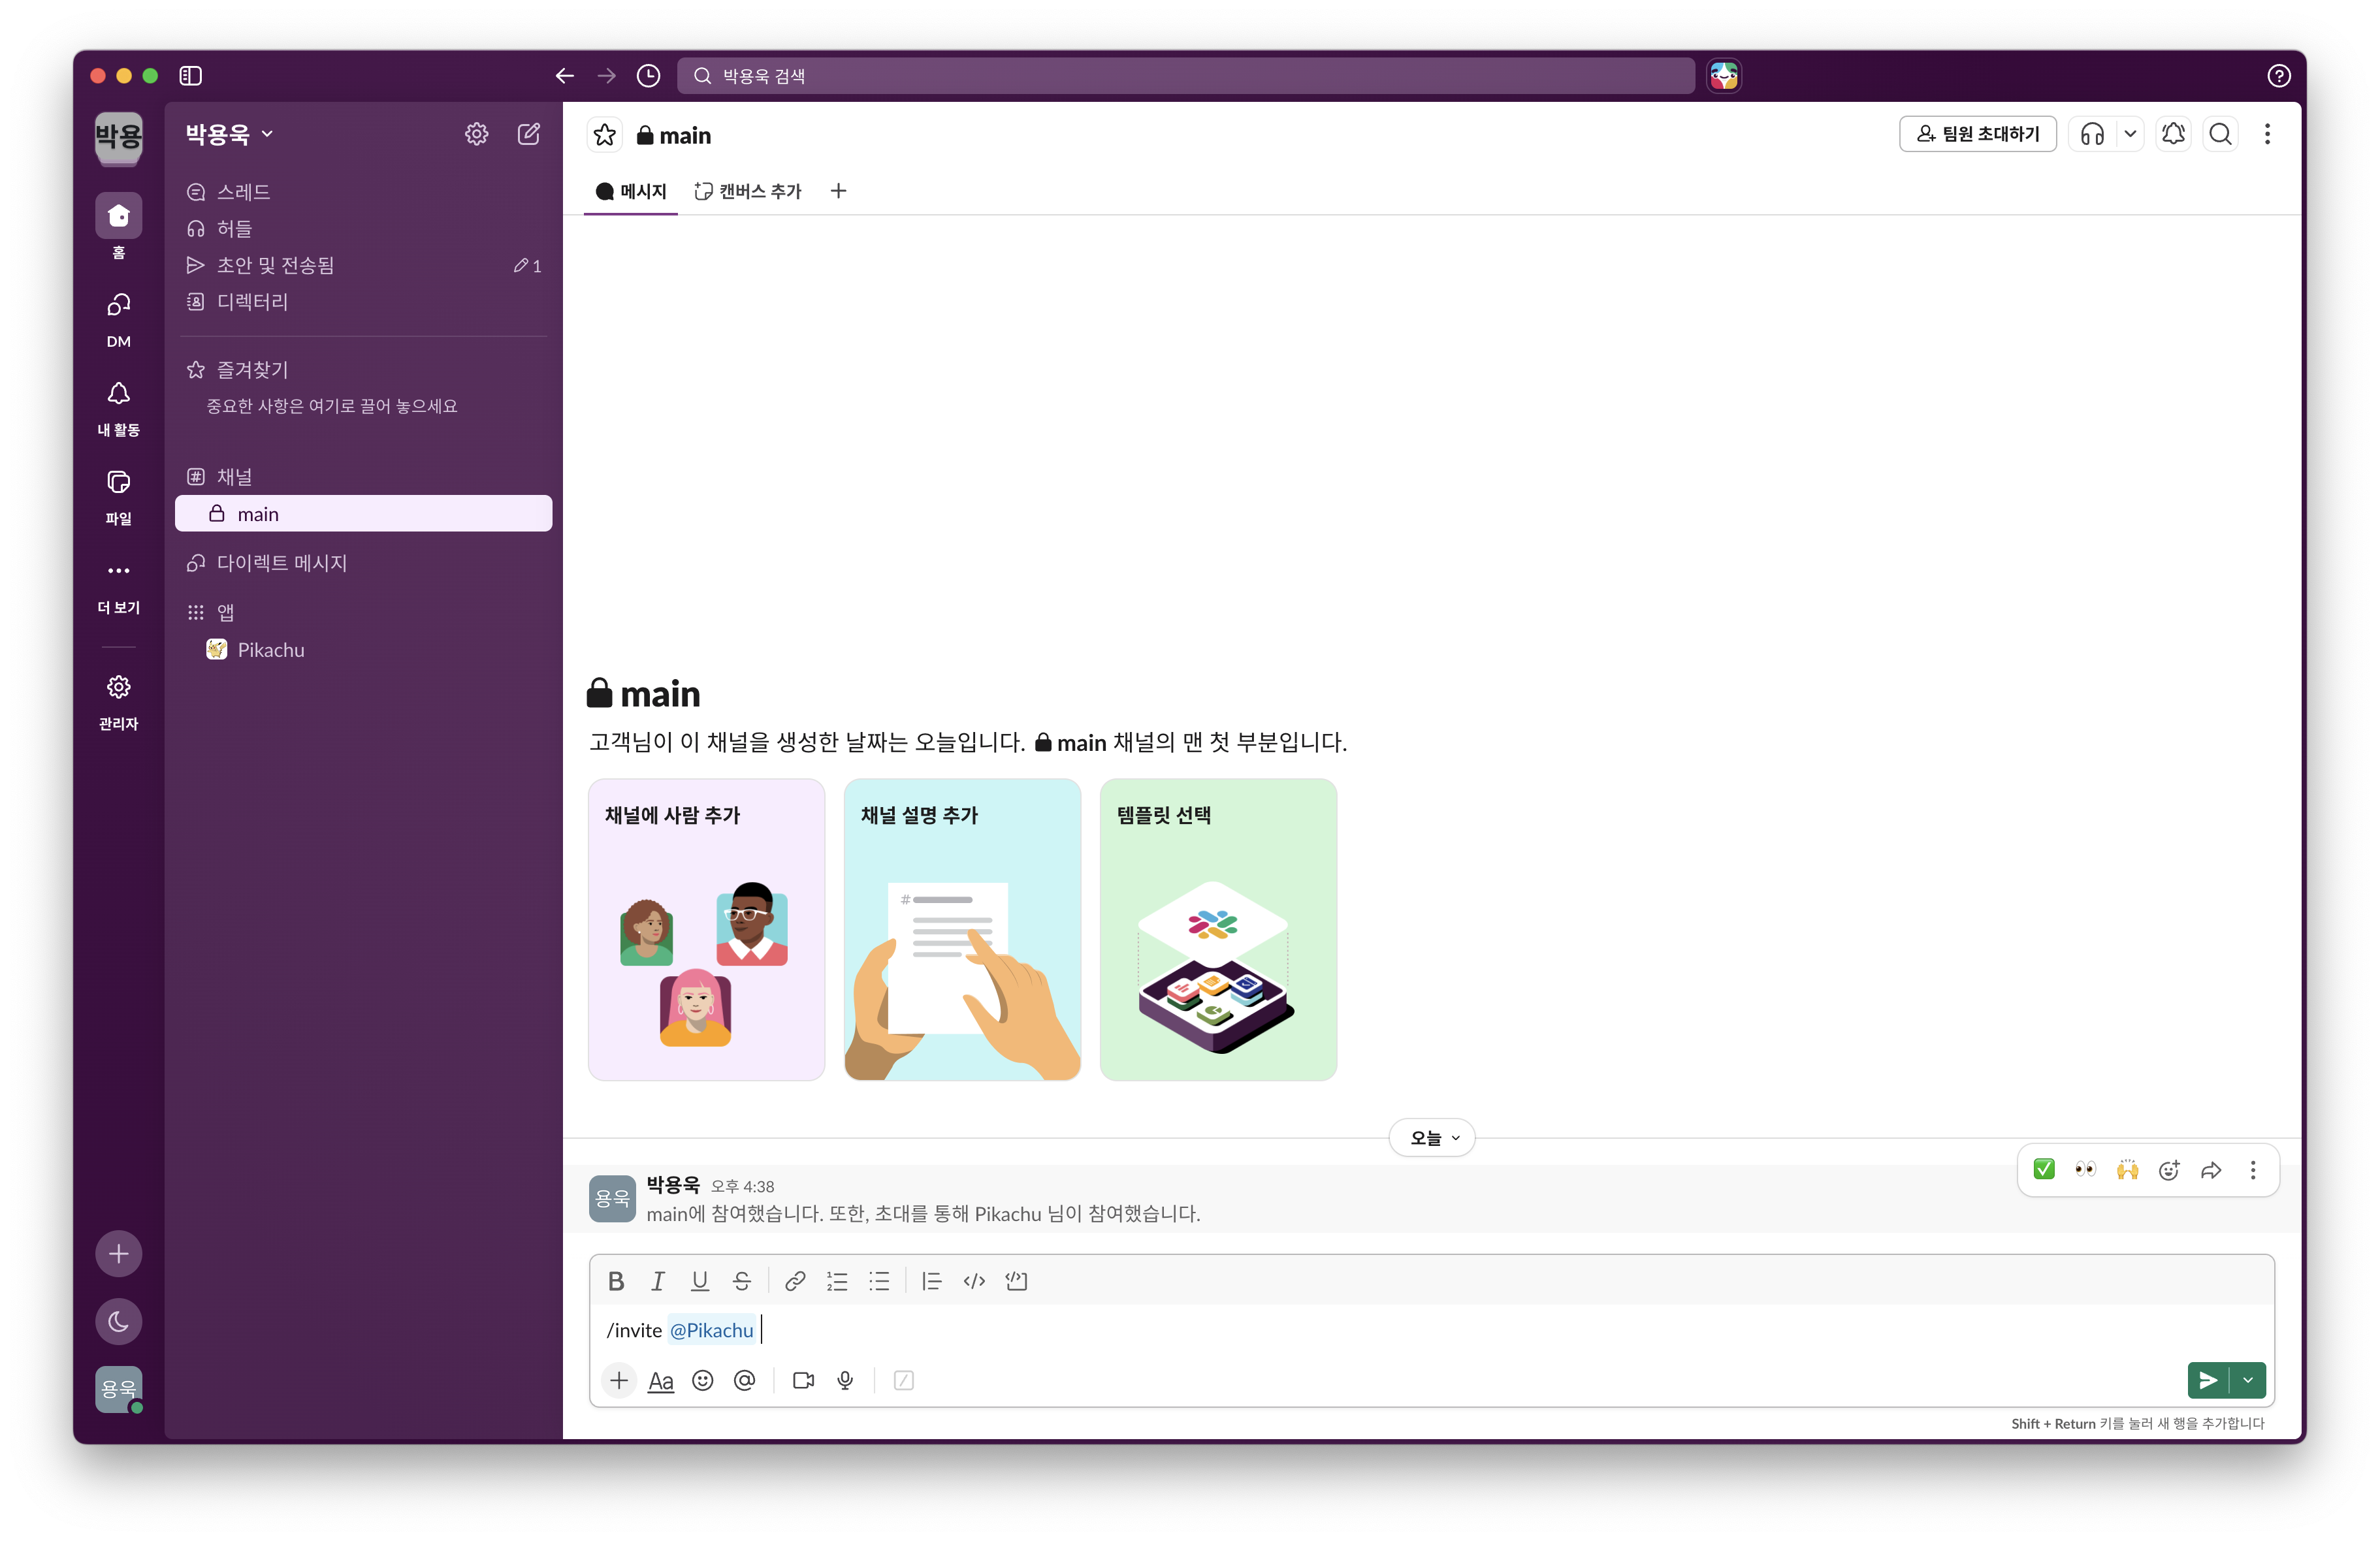Image resolution: width=2380 pixels, height=1541 pixels.
Task: Open huddle options dropdown arrow
Action: 2130,134
